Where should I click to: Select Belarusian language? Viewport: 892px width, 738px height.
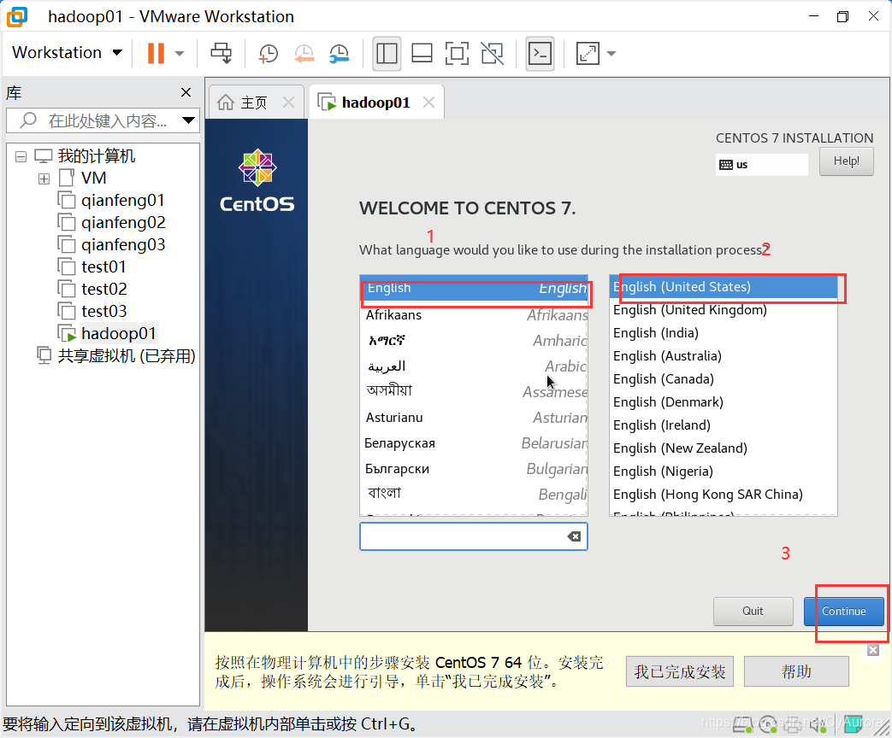474,443
